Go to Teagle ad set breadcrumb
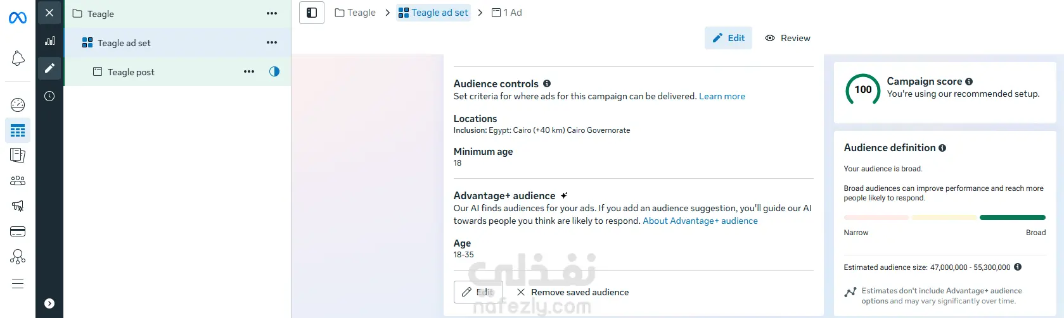Screen dimensions: 1064x318 [433, 13]
